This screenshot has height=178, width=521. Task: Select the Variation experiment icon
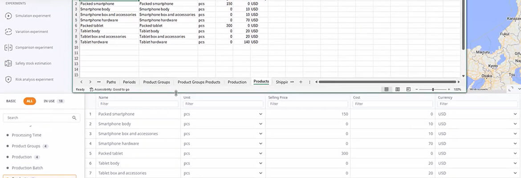point(8,32)
